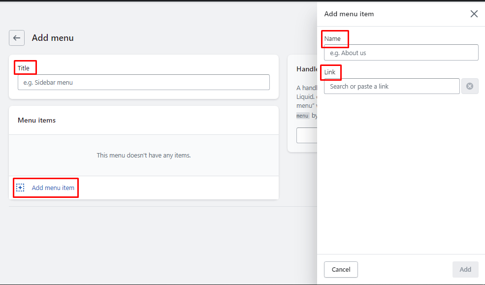Click the highlighted 'menu' code snippet

click(302, 116)
